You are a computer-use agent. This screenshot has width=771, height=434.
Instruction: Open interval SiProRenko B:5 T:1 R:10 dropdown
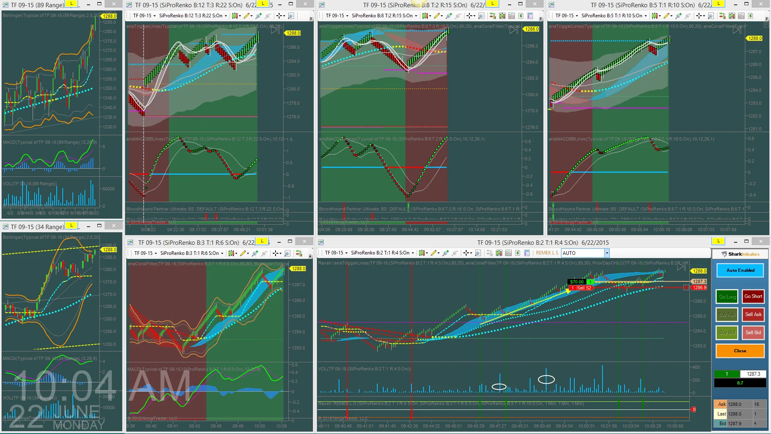614,16
